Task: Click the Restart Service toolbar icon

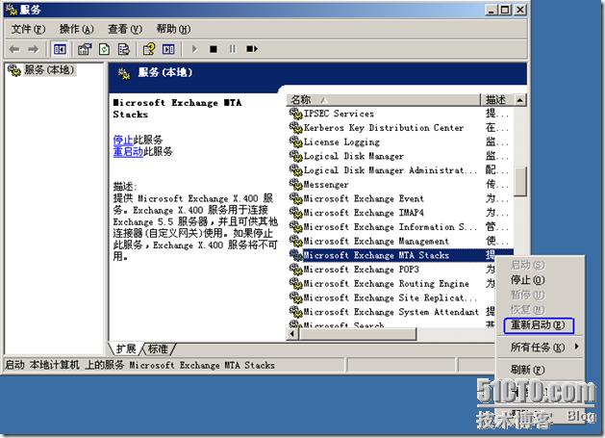Action: click(252, 49)
